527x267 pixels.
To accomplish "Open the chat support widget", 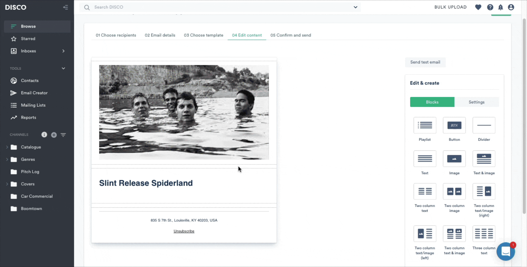I will 506,251.
